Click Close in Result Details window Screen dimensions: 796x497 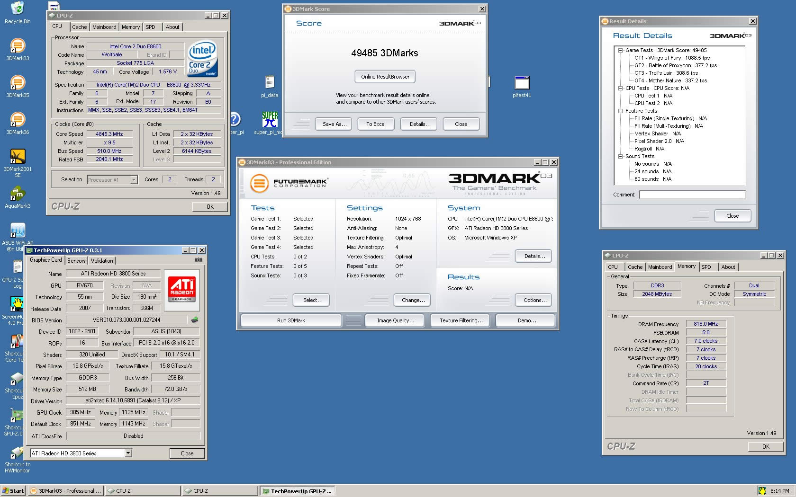733,216
